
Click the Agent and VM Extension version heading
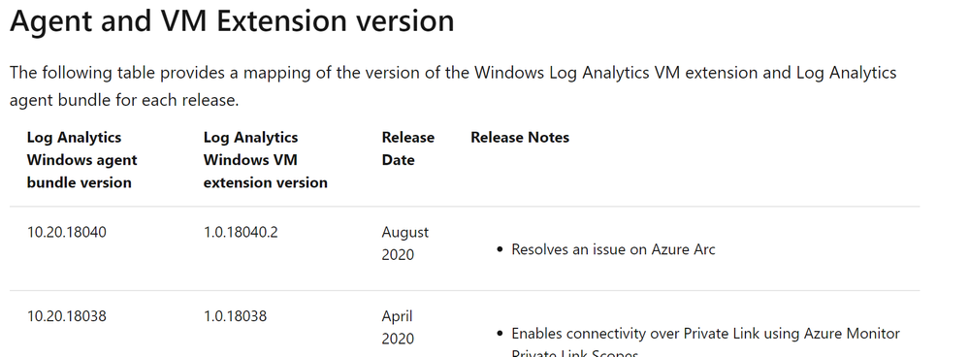coord(232,21)
